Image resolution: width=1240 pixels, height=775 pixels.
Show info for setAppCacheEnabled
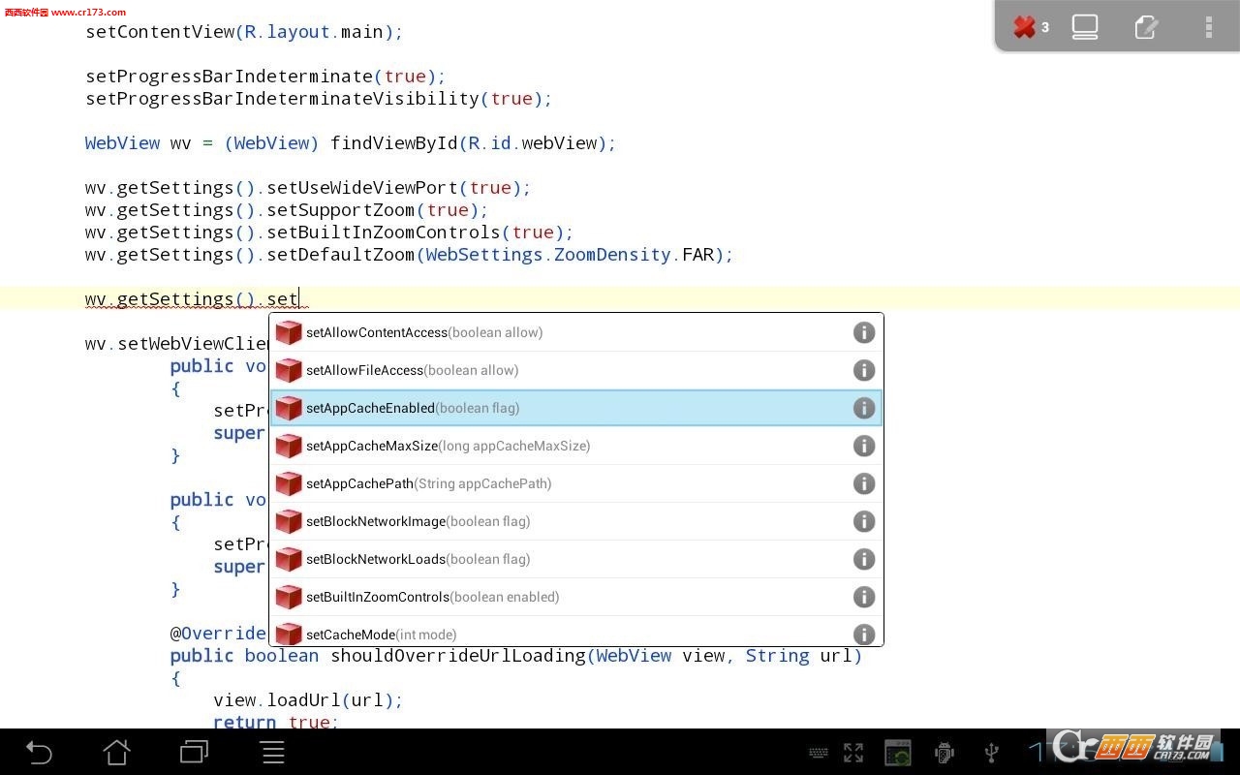tap(863, 408)
